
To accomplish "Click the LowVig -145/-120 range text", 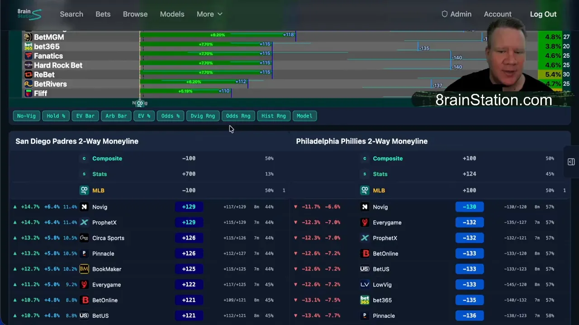I will [x=515, y=285].
